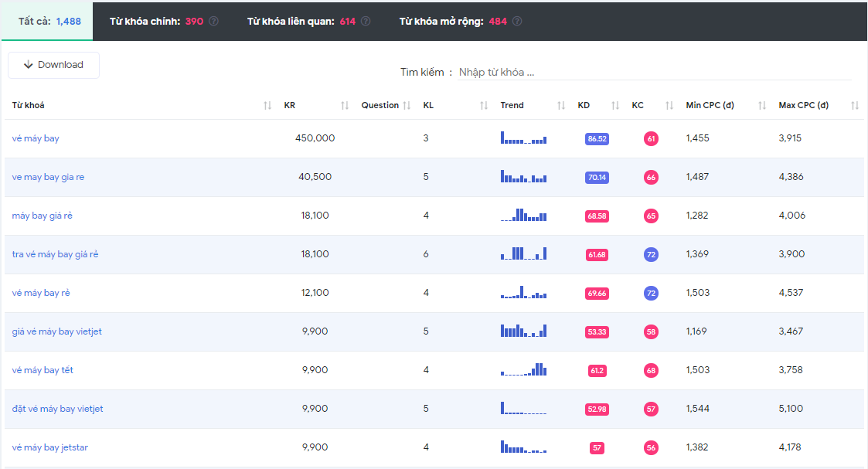This screenshot has height=469, width=868.
Task: Click the Download button
Action: tap(53, 65)
